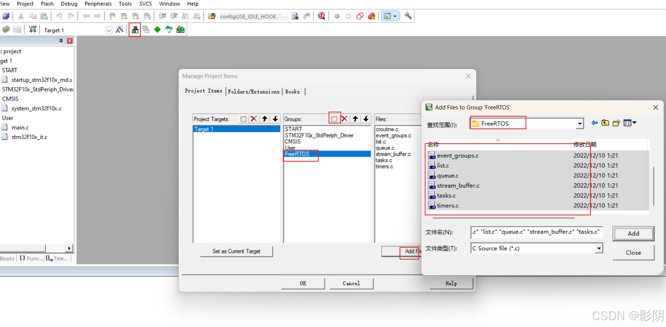Screen dimensions: 666x327
Task: Select FreeRTOS group in Groups list
Action: 327,154
